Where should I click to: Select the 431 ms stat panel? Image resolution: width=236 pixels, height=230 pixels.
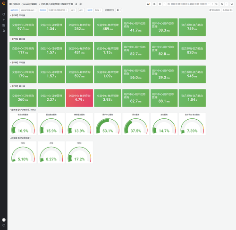[x=79, y=51]
